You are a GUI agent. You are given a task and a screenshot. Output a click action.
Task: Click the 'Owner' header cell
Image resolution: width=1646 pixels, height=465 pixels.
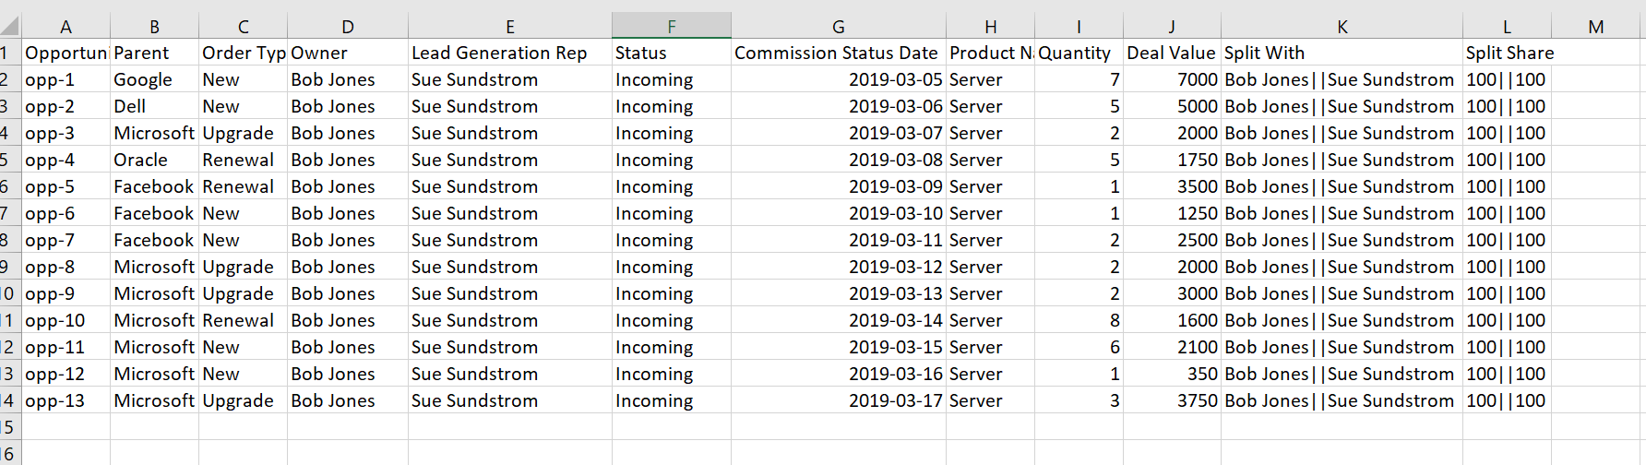(348, 53)
